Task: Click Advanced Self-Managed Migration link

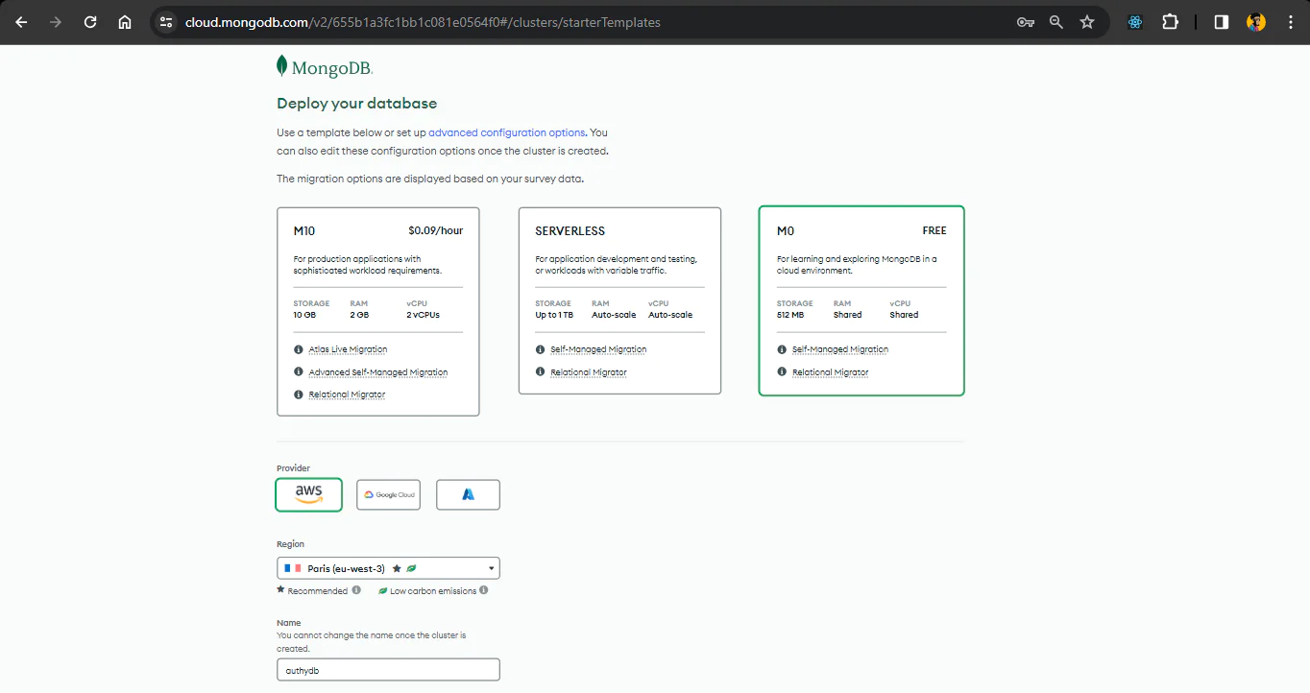Action: point(378,372)
